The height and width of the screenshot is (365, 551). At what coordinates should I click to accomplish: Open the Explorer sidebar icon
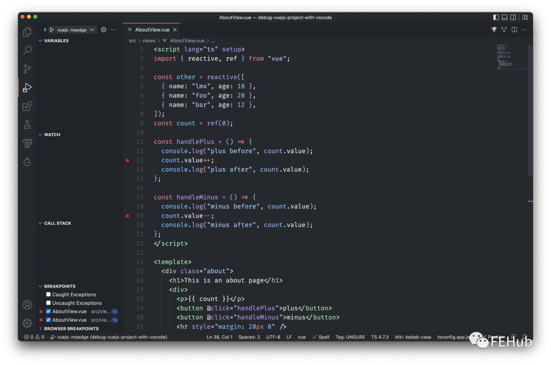(27, 32)
